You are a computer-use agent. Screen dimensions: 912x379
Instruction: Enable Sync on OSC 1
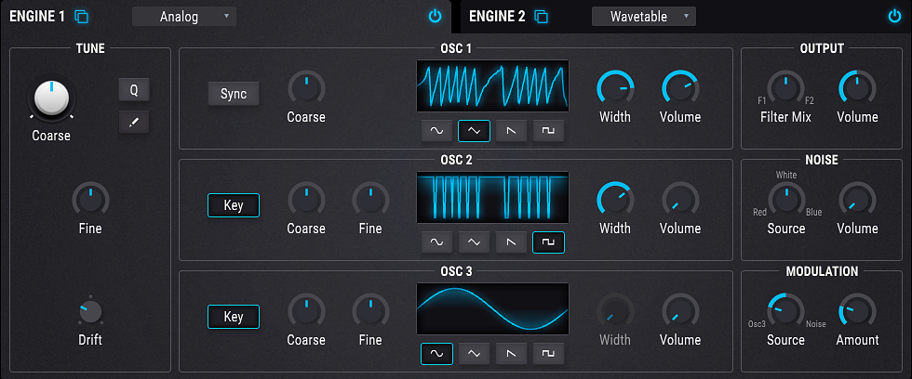coord(234,94)
